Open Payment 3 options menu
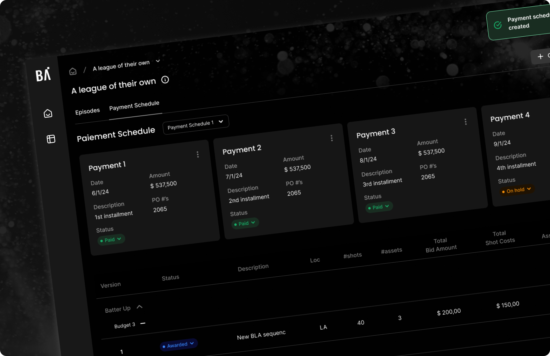Screen dimensions: 550x356 pos(466,122)
